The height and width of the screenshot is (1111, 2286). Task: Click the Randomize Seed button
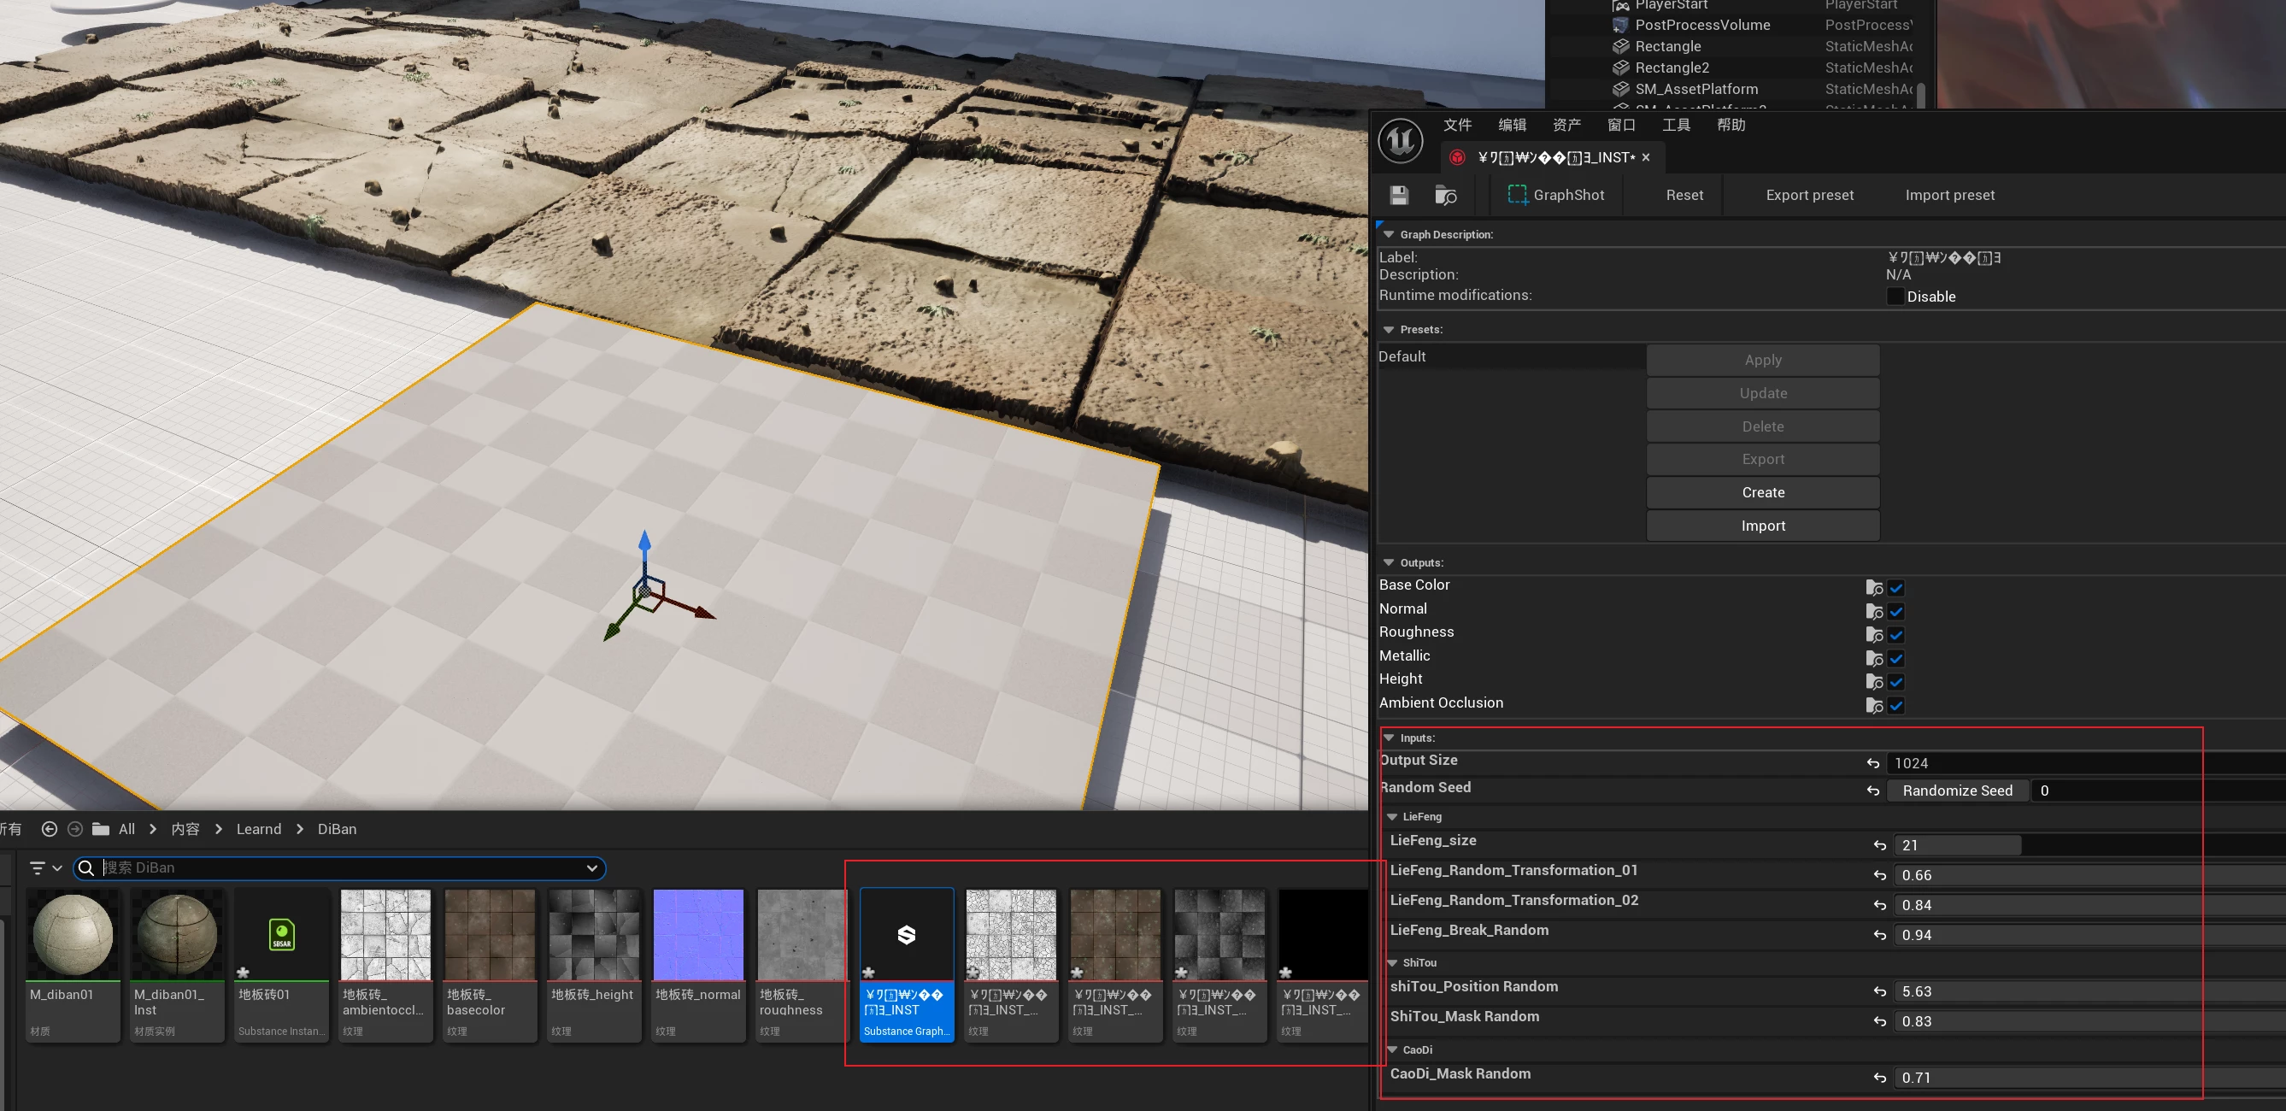click(x=1957, y=791)
